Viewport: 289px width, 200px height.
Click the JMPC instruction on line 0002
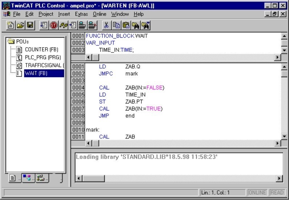pyautogui.click(x=106, y=74)
